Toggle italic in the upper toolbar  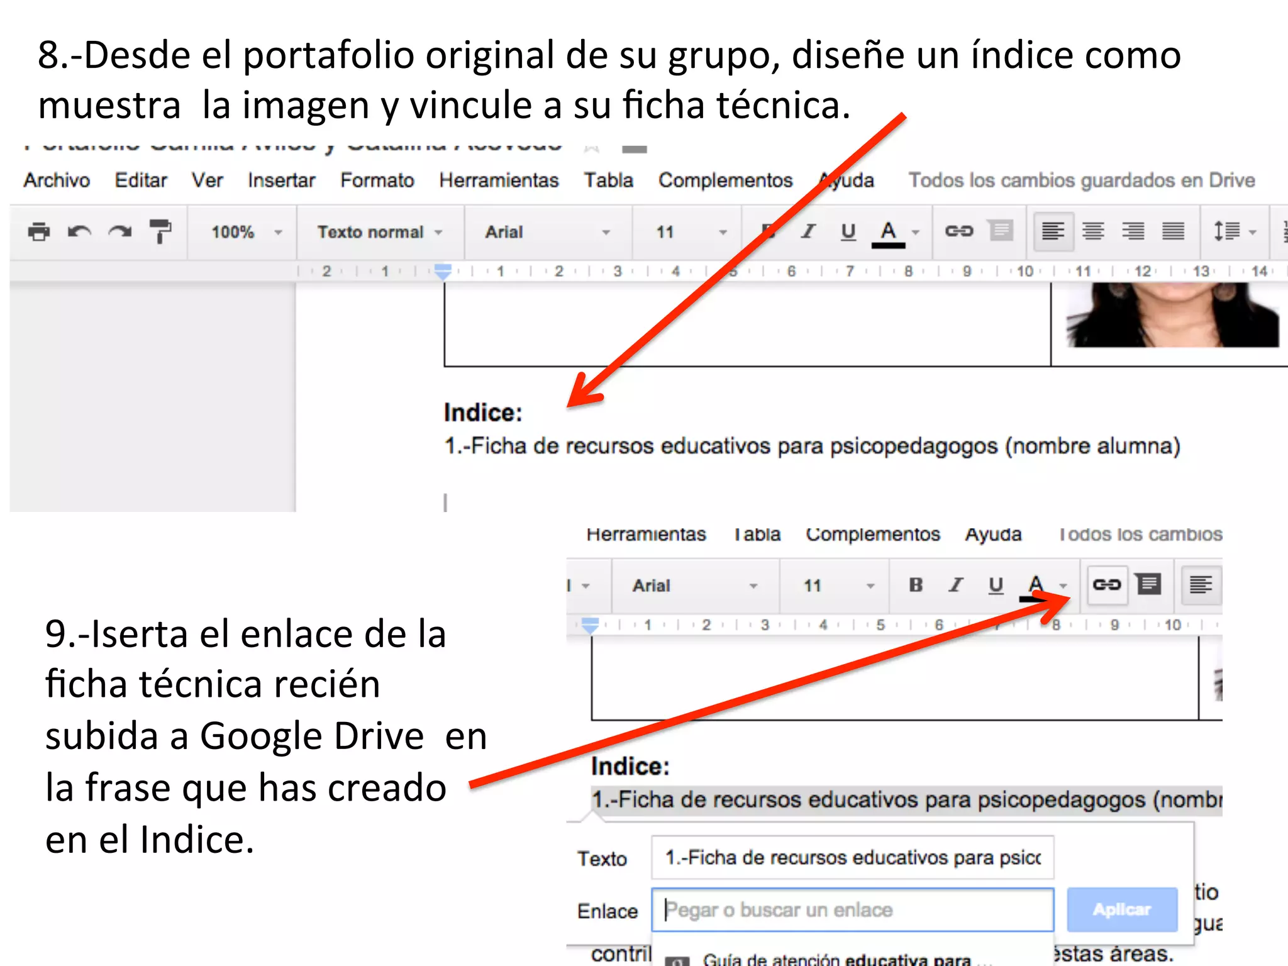pyautogui.click(x=808, y=231)
